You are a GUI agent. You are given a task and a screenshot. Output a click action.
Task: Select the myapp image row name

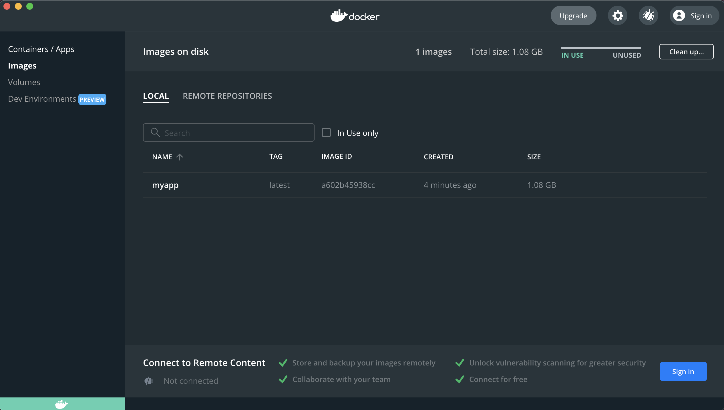pos(165,185)
